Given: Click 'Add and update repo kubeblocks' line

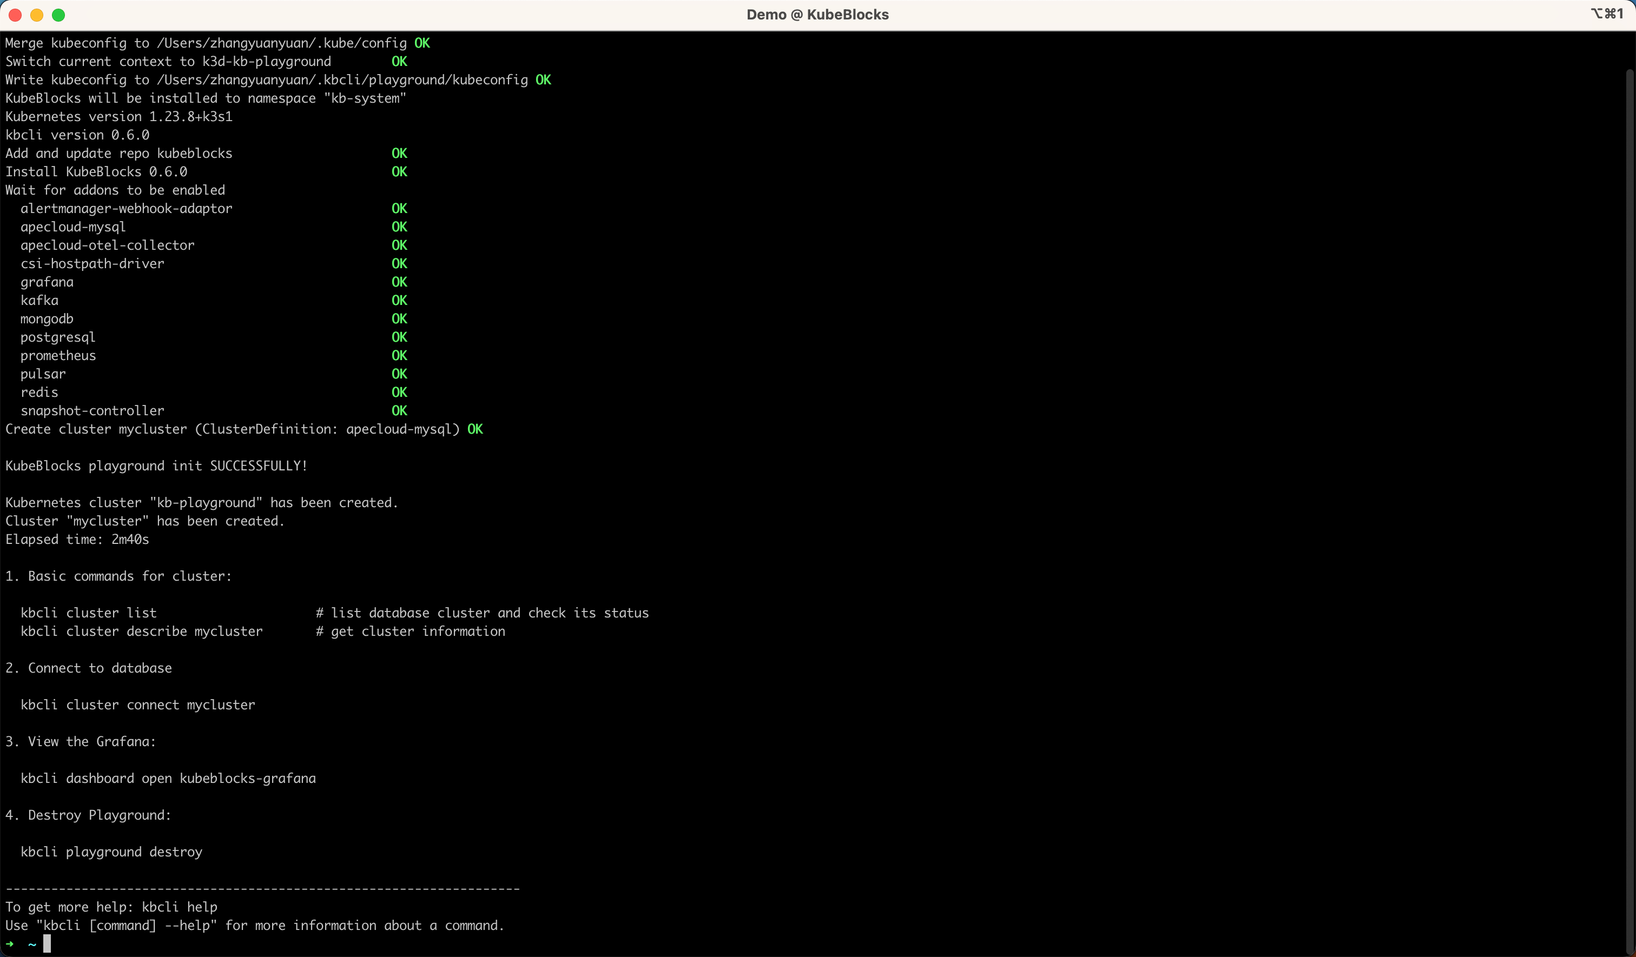Looking at the screenshot, I should [x=207, y=153].
